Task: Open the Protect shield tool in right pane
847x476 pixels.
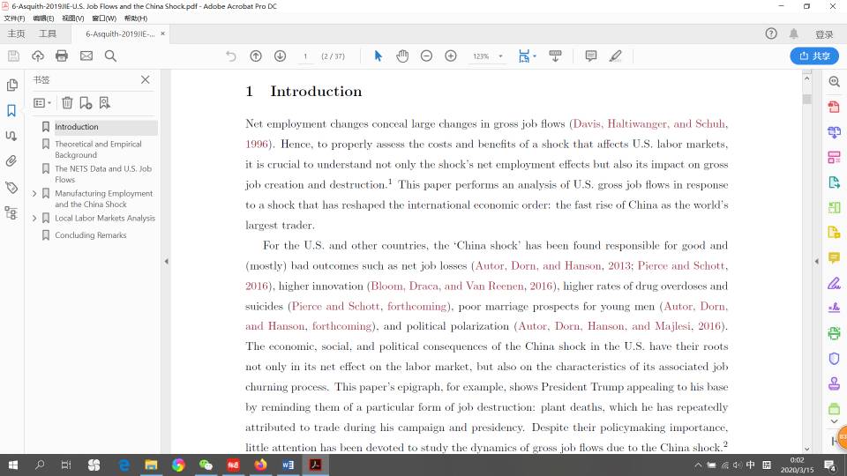Action: pyautogui.click(x=834, y=359)
